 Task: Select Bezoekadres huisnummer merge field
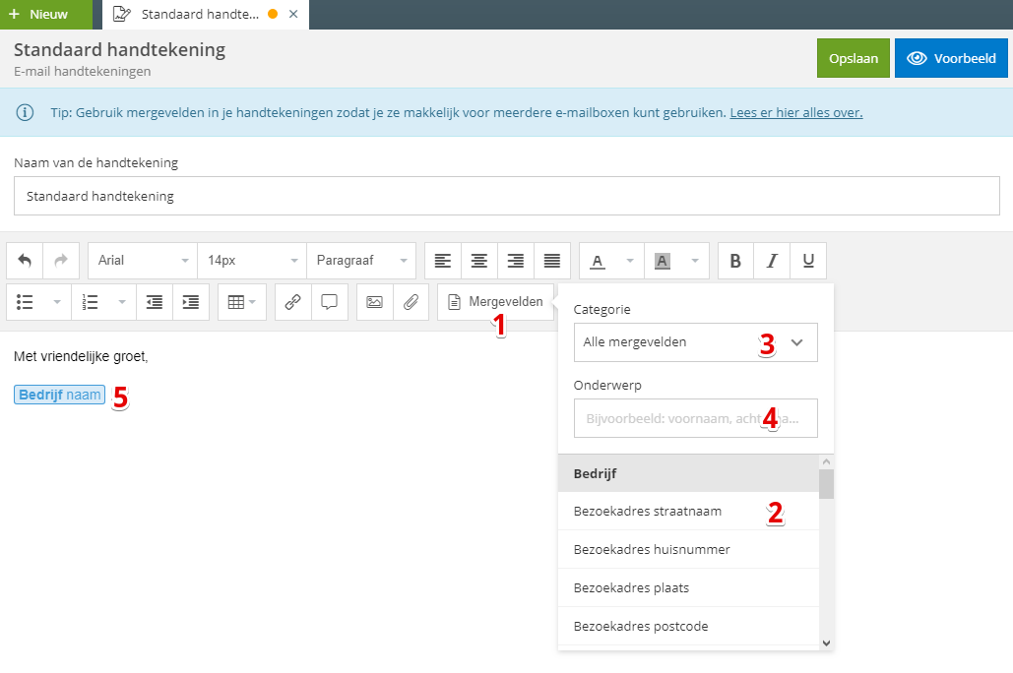pyautogui.click(x=688, y=549)
